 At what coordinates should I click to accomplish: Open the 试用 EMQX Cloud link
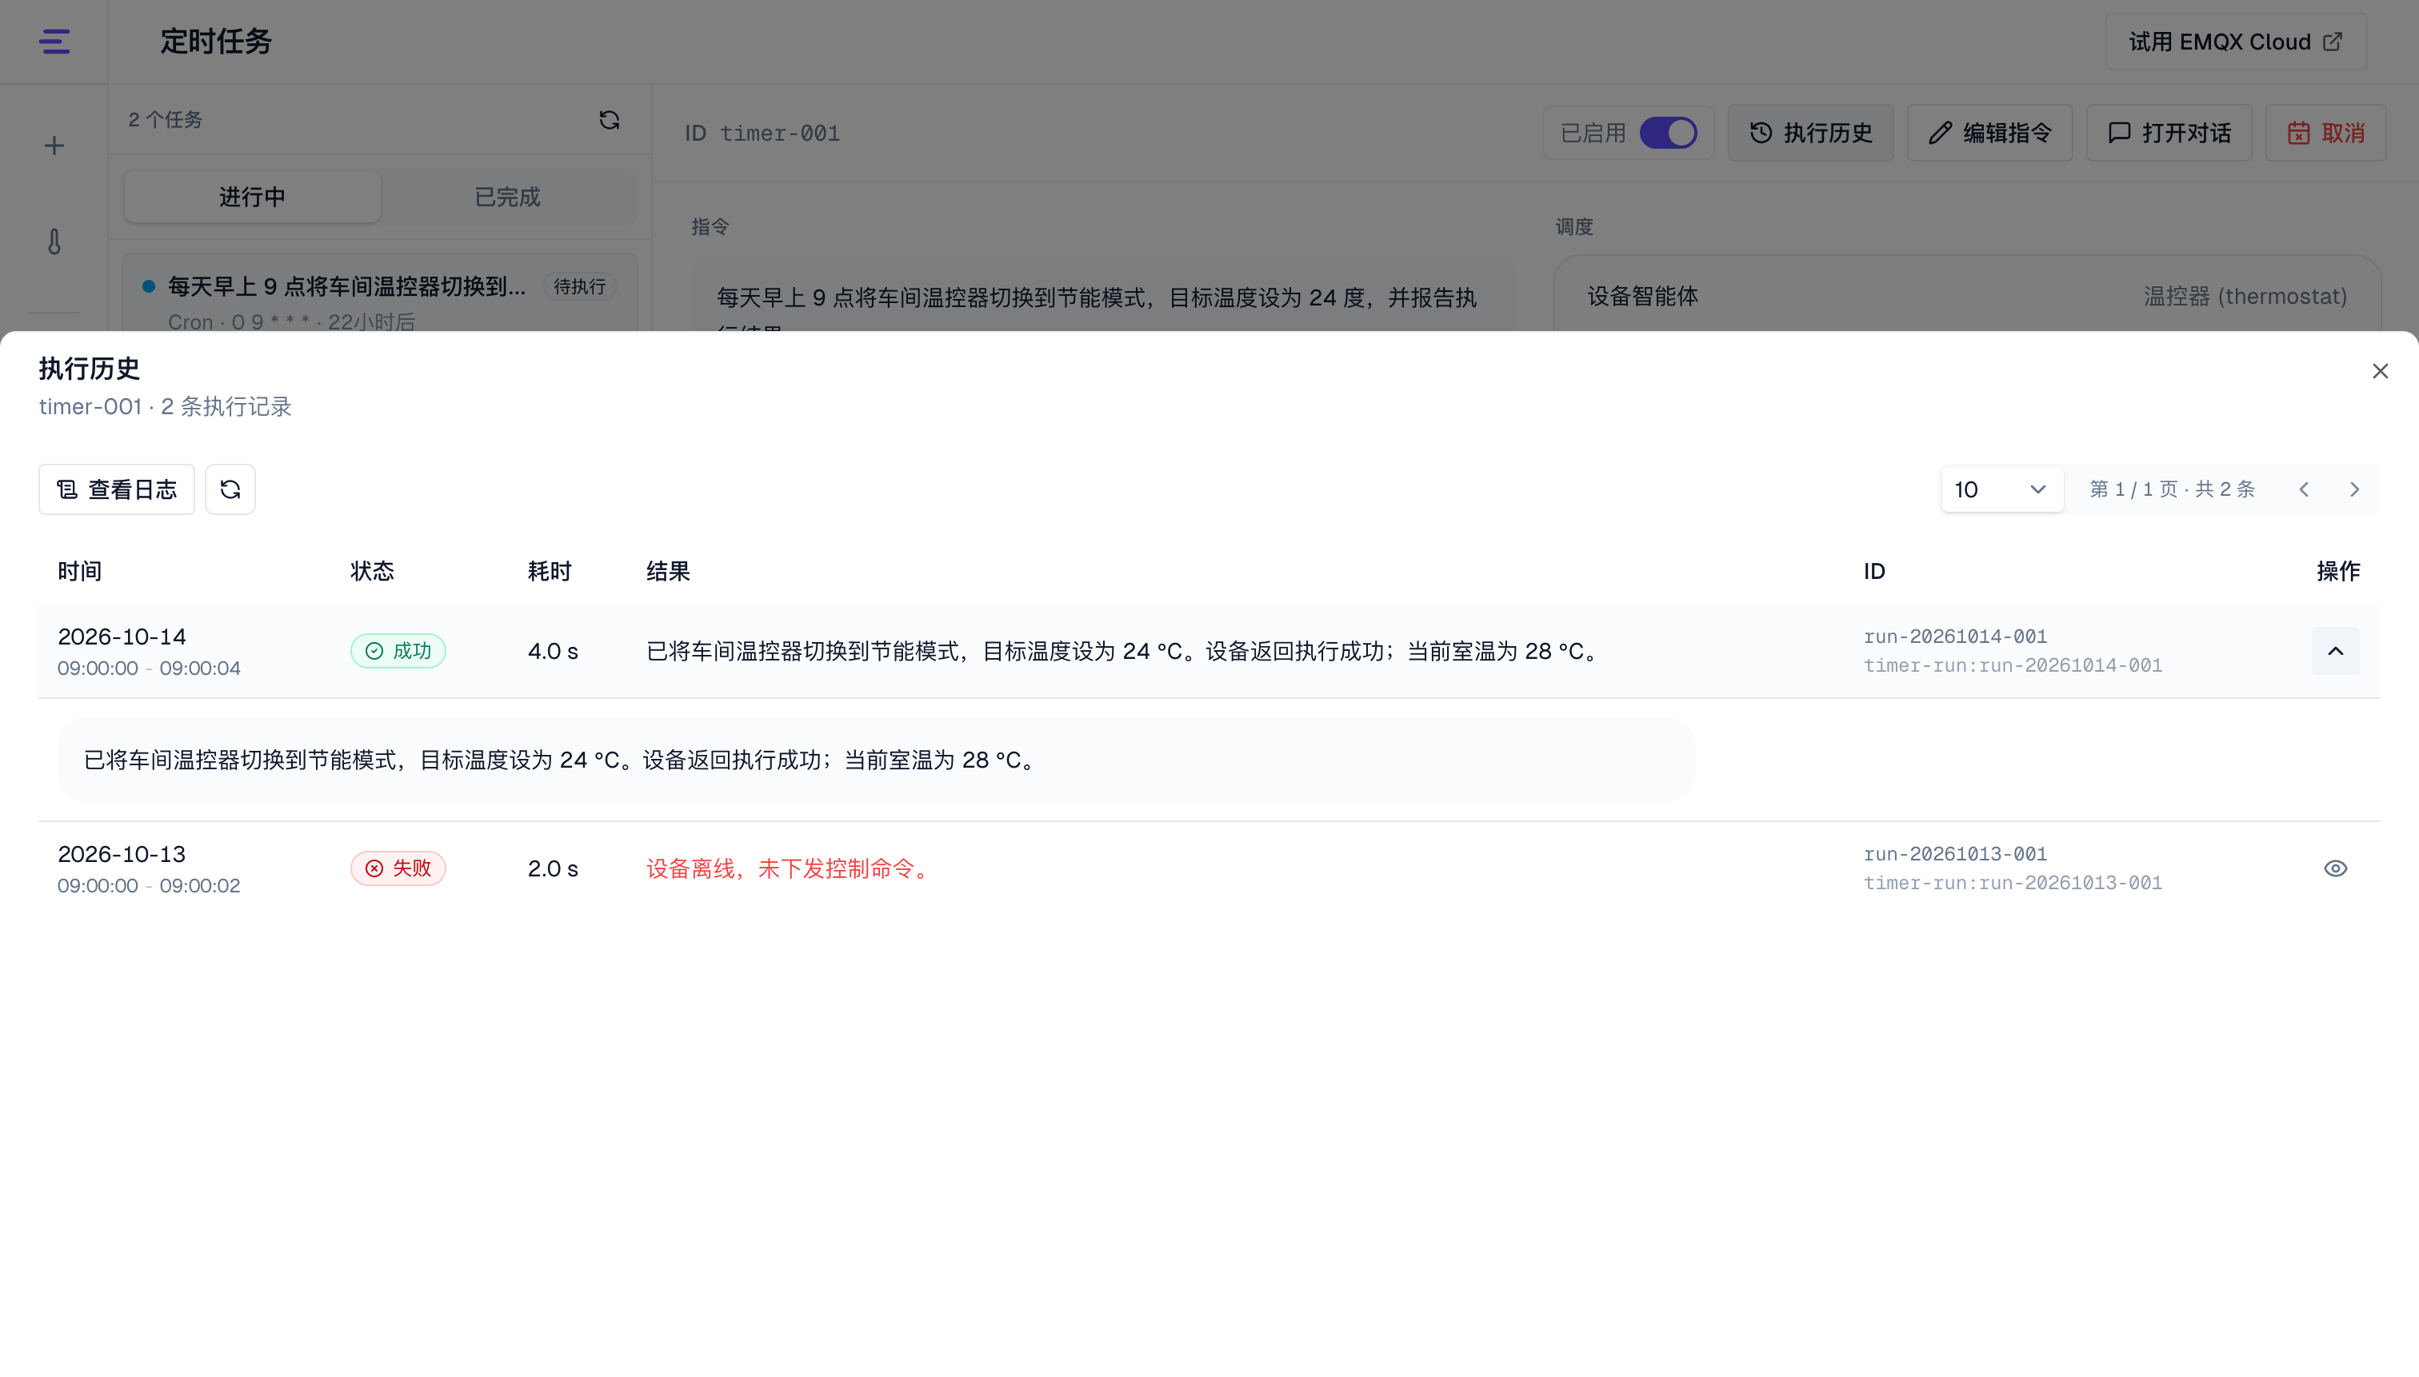(2236, 42)
